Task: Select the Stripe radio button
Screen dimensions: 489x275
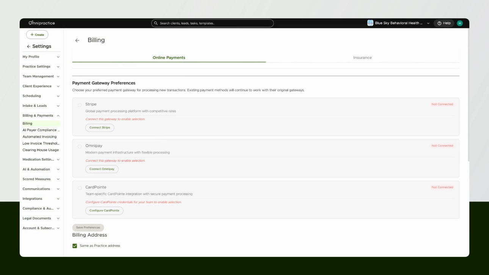Action: [x=80, y=105]
